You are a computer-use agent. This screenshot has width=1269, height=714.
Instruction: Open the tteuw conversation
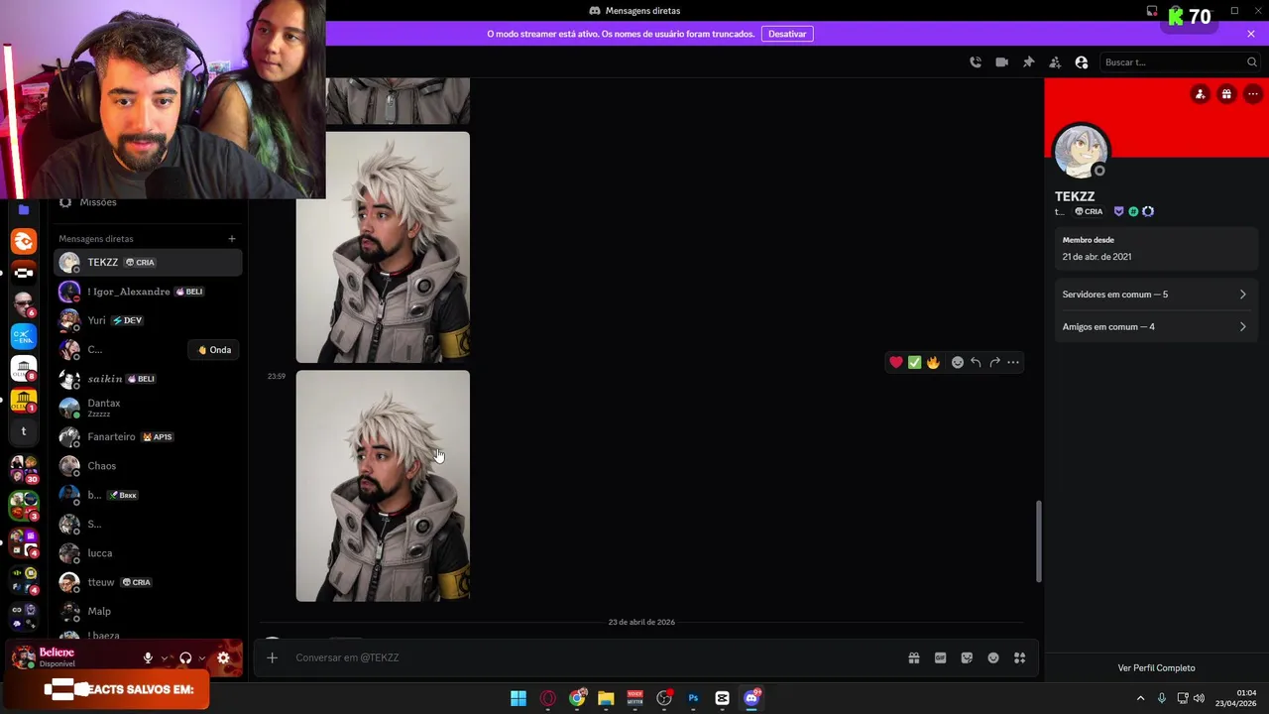pyautogui.click(x=149, y=582)
